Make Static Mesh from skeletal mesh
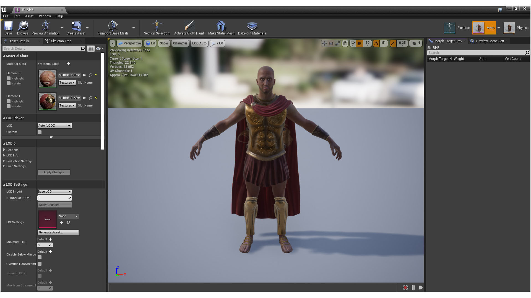 [221, 28]
